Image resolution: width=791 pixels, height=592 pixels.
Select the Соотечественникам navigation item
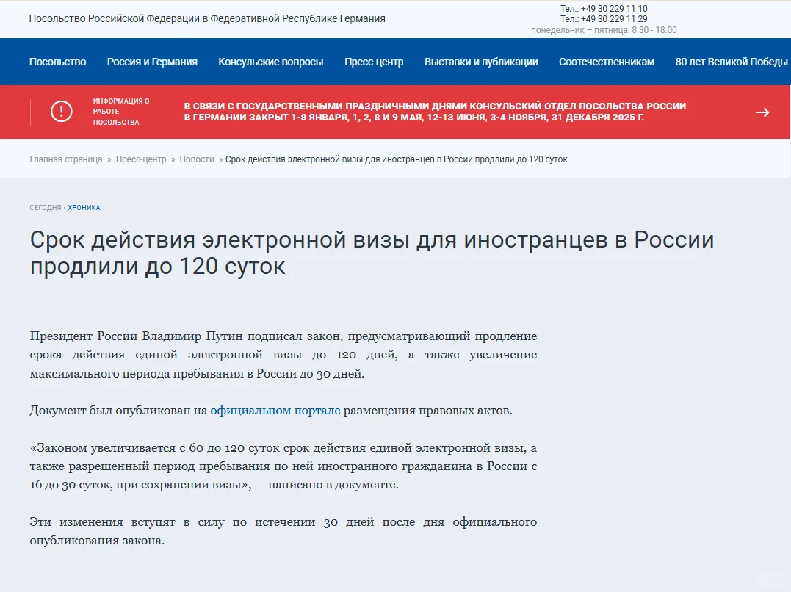[x=607, y=62]
